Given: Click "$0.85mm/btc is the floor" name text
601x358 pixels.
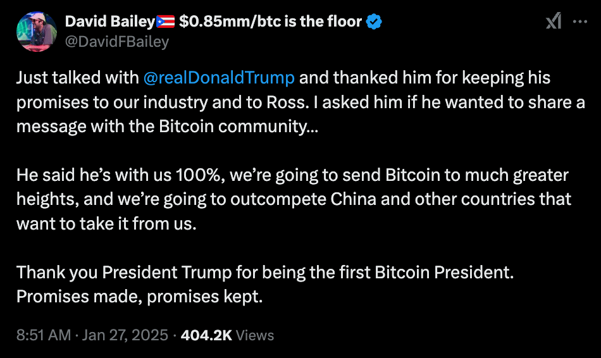Looking at the screenshot, I should click(x=270, y=22).
